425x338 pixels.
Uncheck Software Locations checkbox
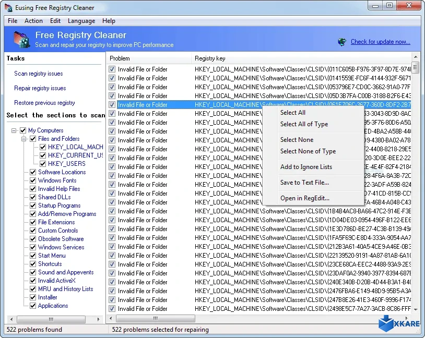click(x=33, y=172)
